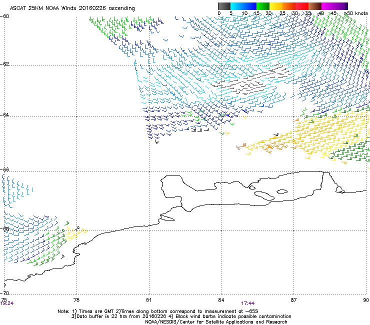Click the longitude label 90

pyautogui.click(x=366, y=300)
